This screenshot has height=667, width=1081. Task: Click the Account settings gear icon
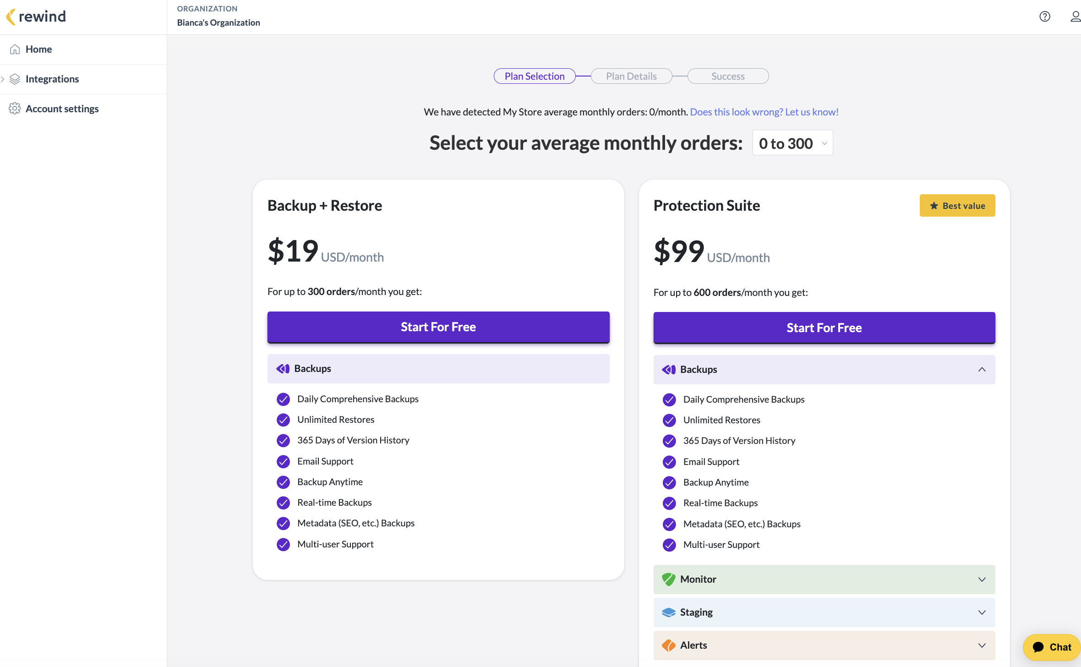coord(15,109)
